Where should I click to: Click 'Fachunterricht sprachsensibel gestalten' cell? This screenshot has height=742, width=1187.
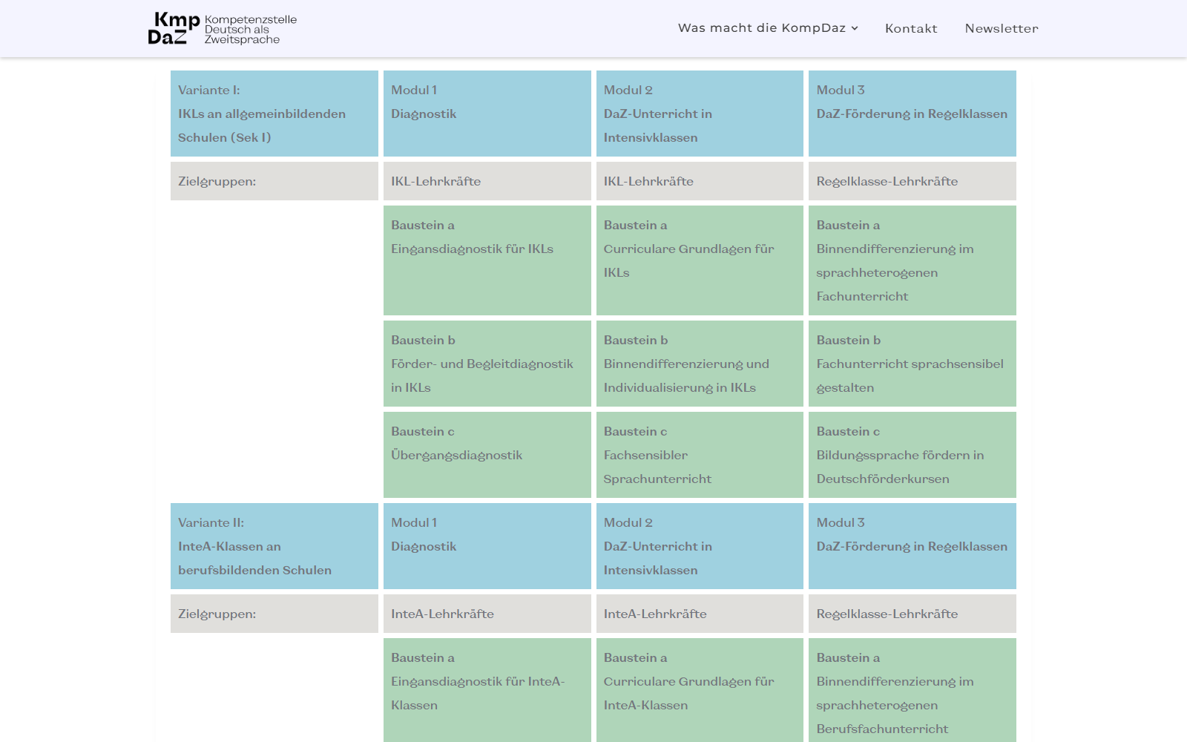pos(913,364)
